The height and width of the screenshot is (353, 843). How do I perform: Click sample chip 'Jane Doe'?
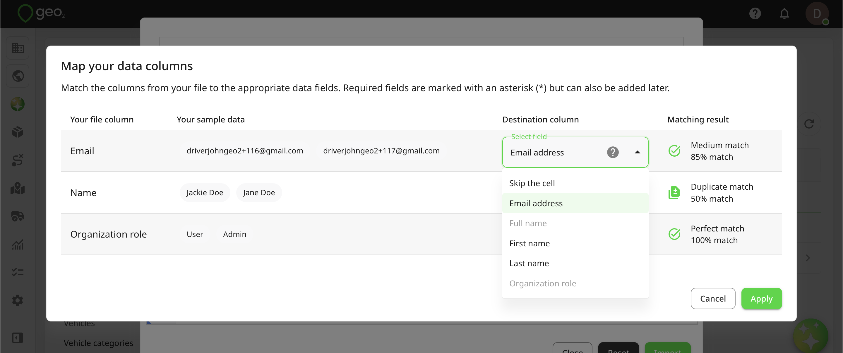(x=259, y=193)
